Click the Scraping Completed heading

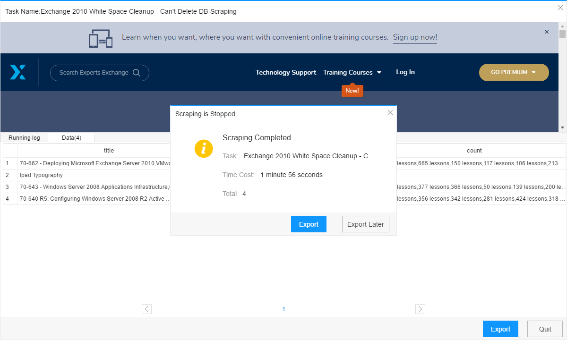pyautogui.click(x=257, y=138)
